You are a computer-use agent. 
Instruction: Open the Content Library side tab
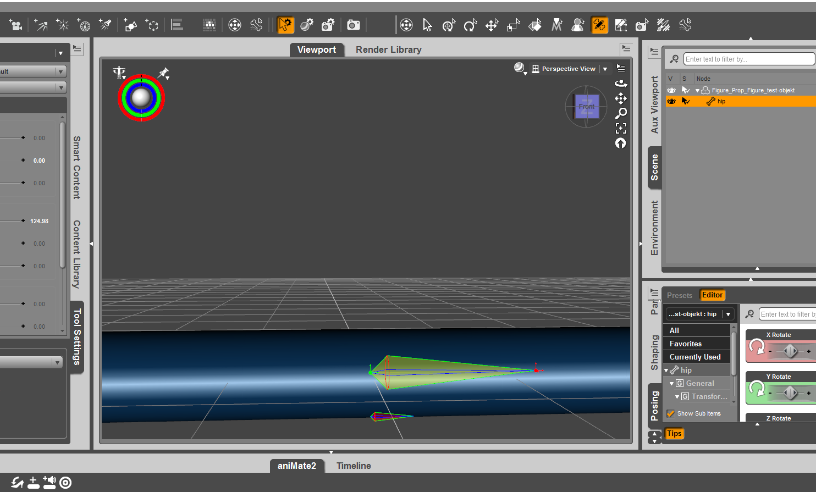[77, 255]
